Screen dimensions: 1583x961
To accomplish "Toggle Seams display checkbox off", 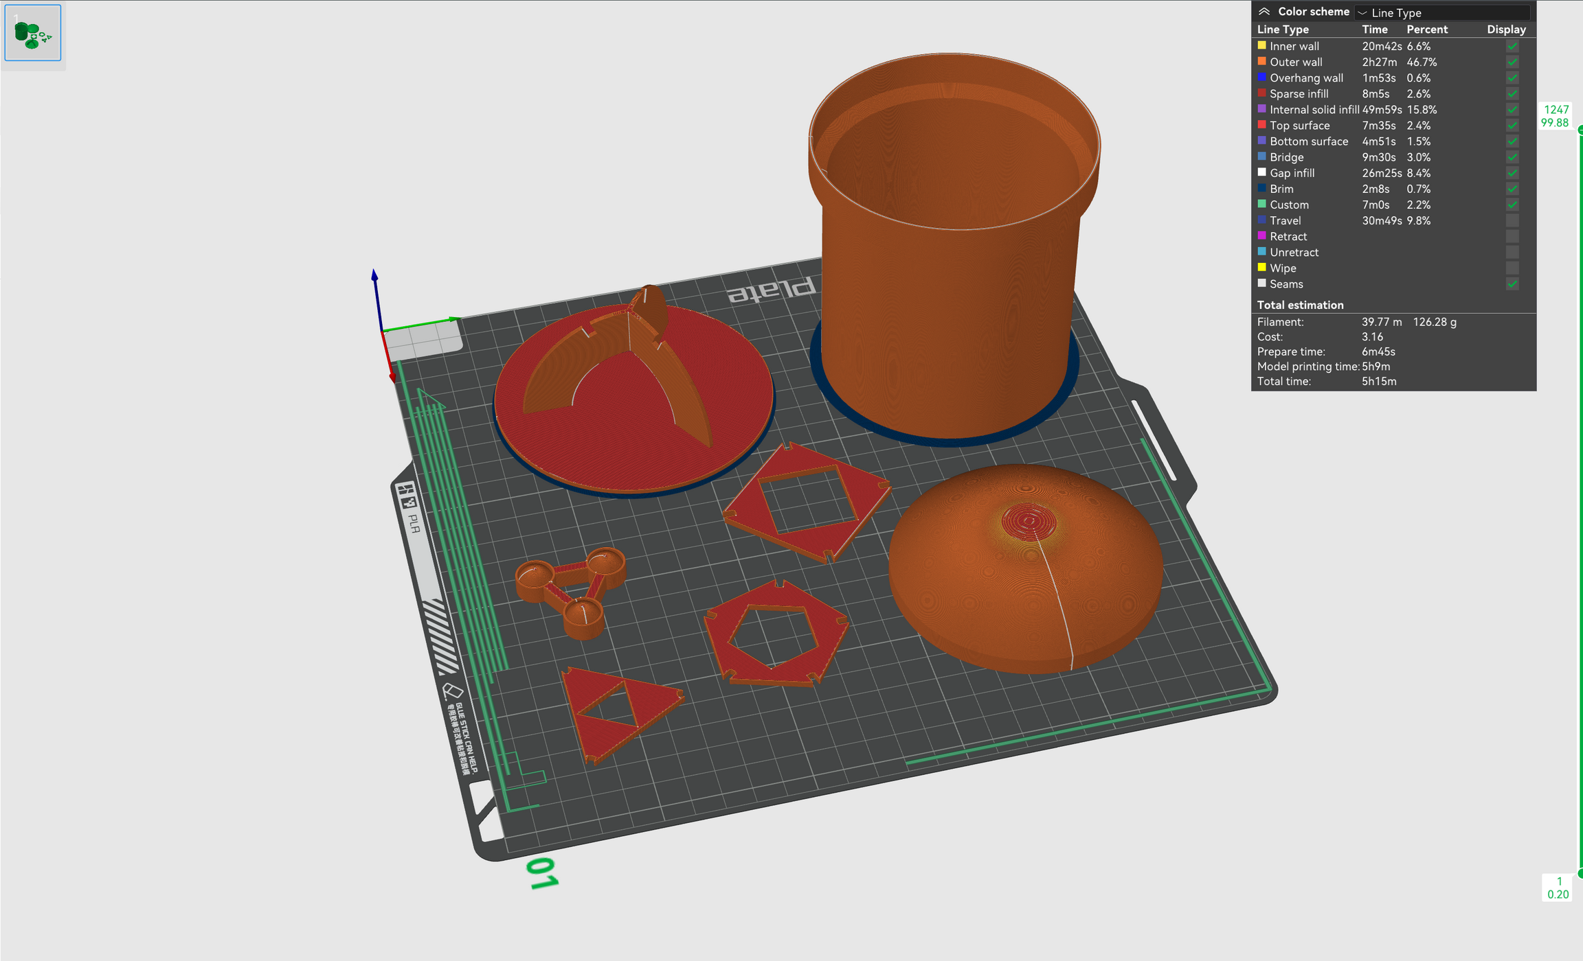I will pos(1512,284).
